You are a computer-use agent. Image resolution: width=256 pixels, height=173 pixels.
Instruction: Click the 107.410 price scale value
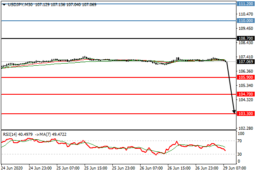tap(246, 57)
